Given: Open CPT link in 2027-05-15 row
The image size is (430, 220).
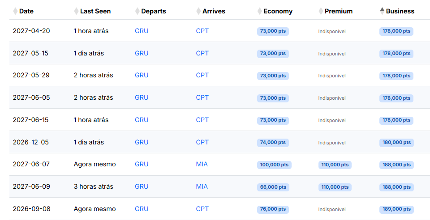Looking at the screenshot, I should coord(202,53).
